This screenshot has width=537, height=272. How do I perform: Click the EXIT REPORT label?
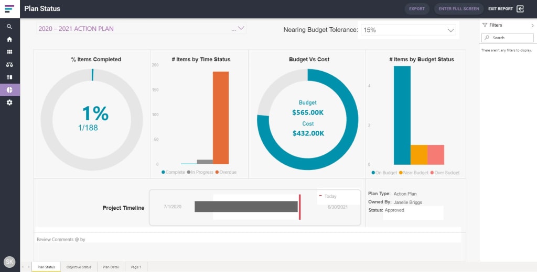tap(500, 9)
